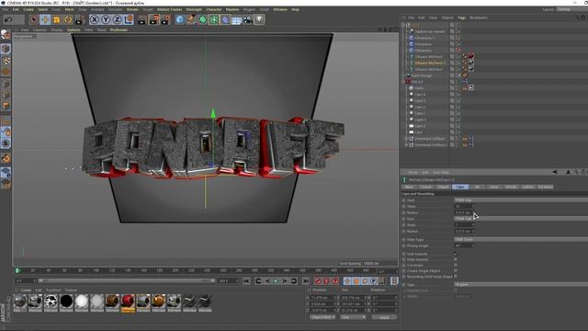Screen dimensions: 588x331
Task: Toggle the Y axis lock
Action: [x=106, y=19]
